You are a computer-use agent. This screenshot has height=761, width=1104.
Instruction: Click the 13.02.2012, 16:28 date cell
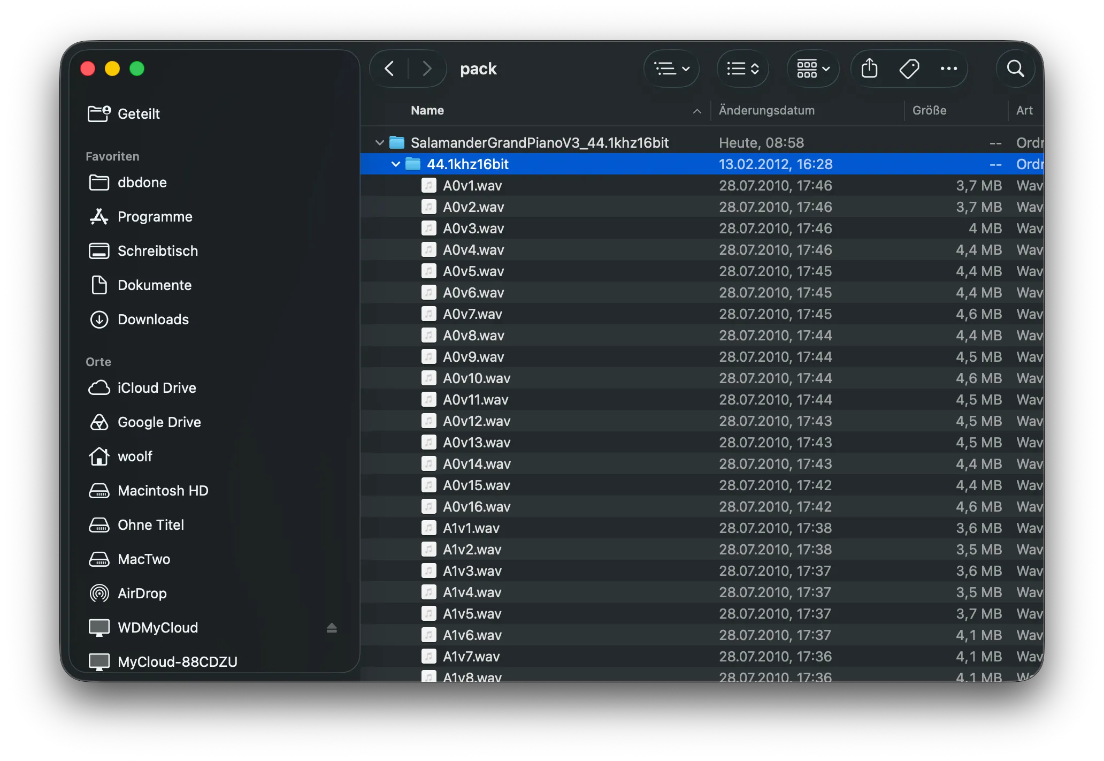pyautogui.click(x=776, y=164)
